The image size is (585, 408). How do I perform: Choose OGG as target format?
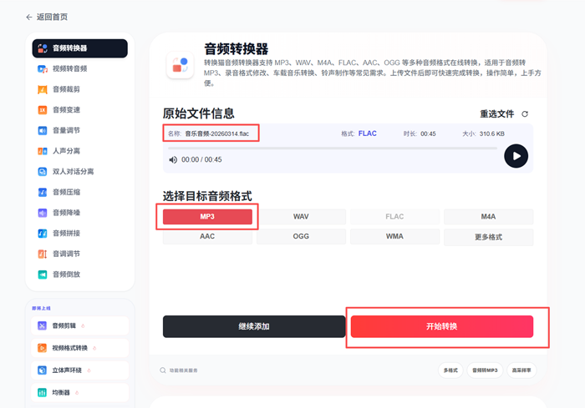pyautogui.click(x=301, y=237)
